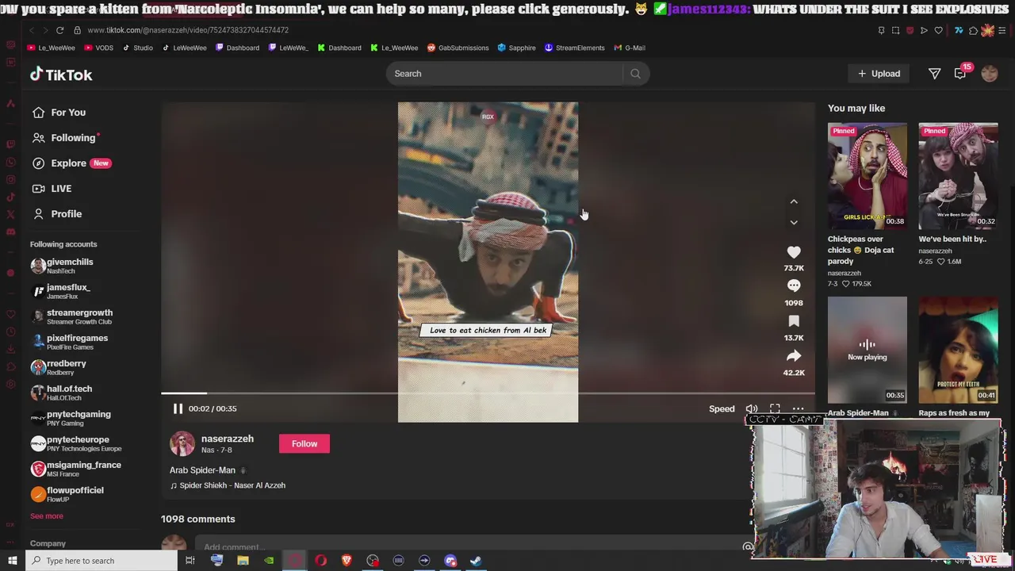Go to next video arrow
The width and height of the screenshot is (1015, 571).
794,223
